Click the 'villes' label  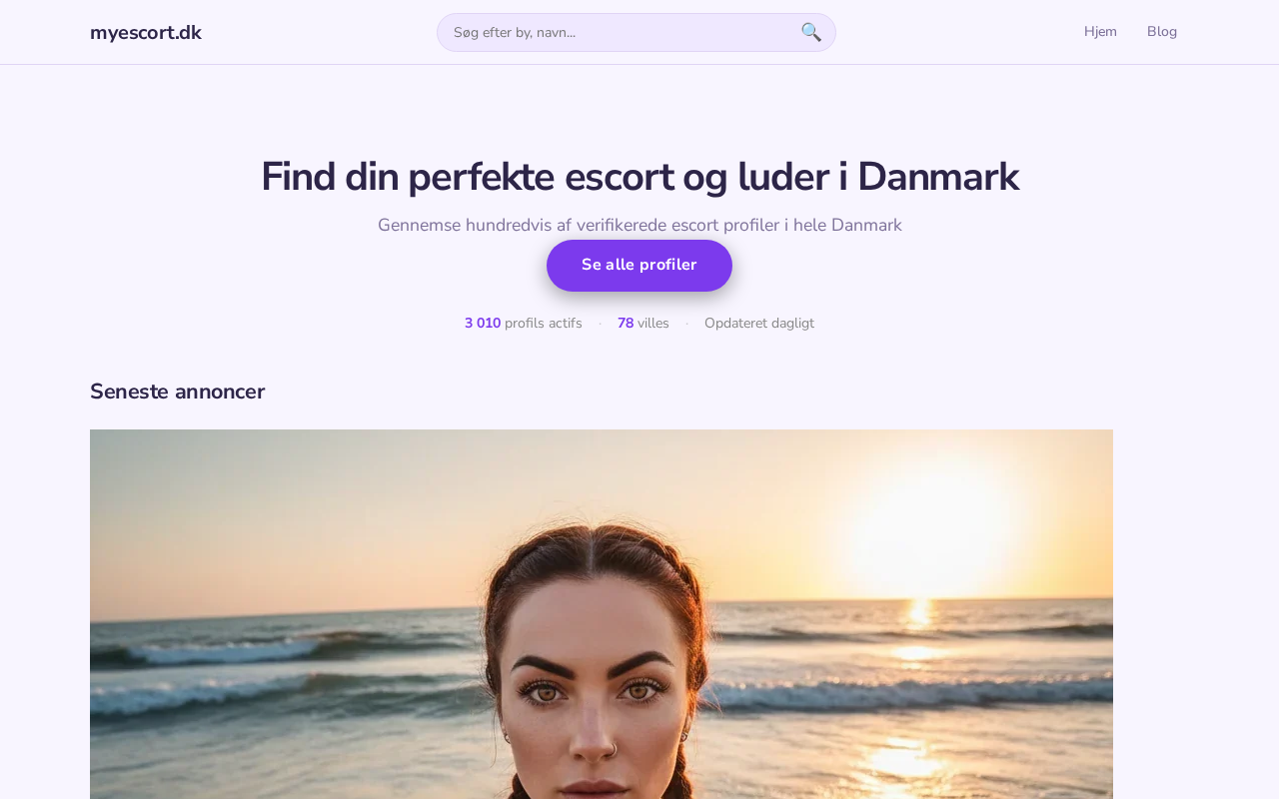click(653, 323)
